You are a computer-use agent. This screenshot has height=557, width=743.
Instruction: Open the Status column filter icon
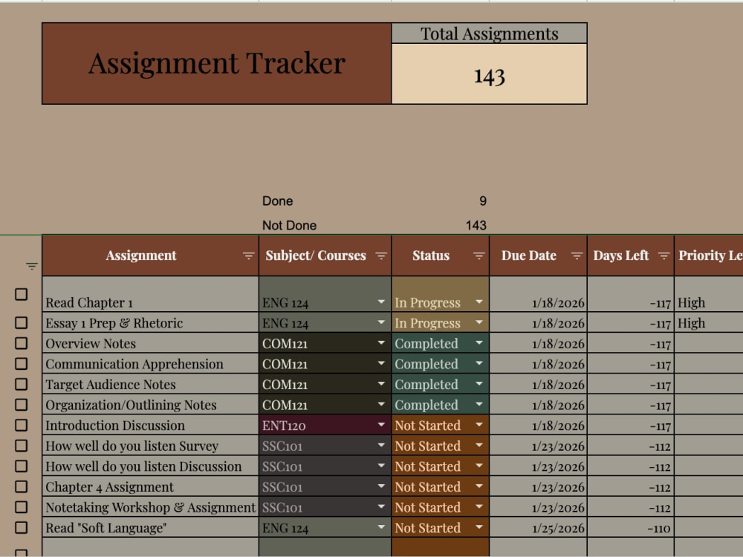(x=478, y=255)
